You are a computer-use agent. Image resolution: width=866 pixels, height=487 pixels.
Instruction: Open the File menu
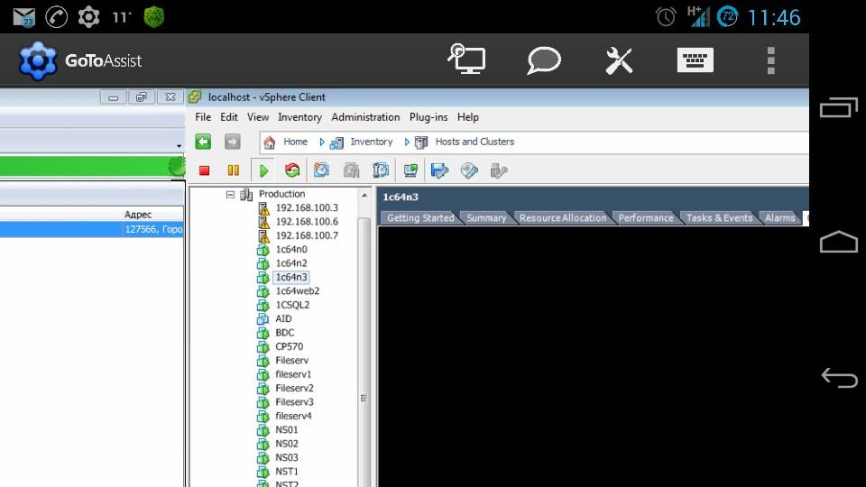click(x=203, y=117)
